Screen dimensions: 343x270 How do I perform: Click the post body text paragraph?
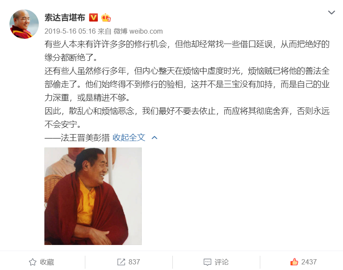[187, 84]
